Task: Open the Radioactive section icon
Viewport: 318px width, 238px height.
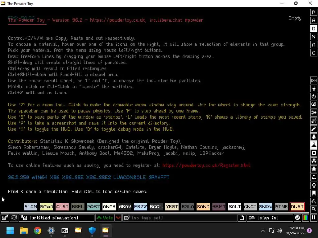Action: pos(314,161)
